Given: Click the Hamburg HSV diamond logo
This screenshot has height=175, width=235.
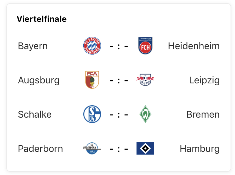Looking at the screenshot, I should coord(145,148).
